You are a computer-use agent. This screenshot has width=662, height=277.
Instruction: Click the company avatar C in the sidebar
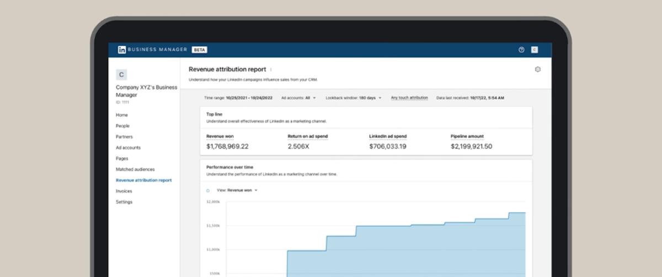click(121, 75)
